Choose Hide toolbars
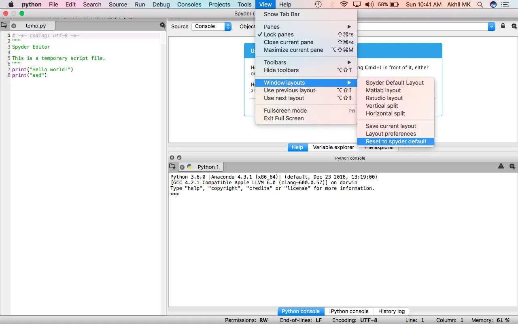Viewport: 518px width, 324px height. point(306,70)
